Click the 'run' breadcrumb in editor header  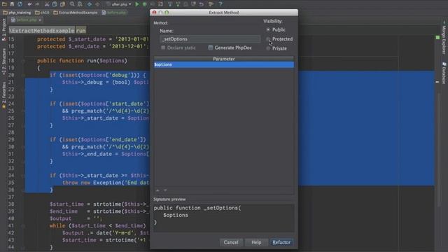81,30
